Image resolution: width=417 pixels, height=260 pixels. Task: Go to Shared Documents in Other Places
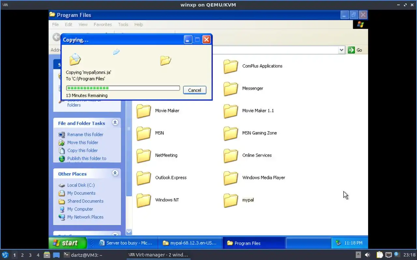(x=85, y=201)
